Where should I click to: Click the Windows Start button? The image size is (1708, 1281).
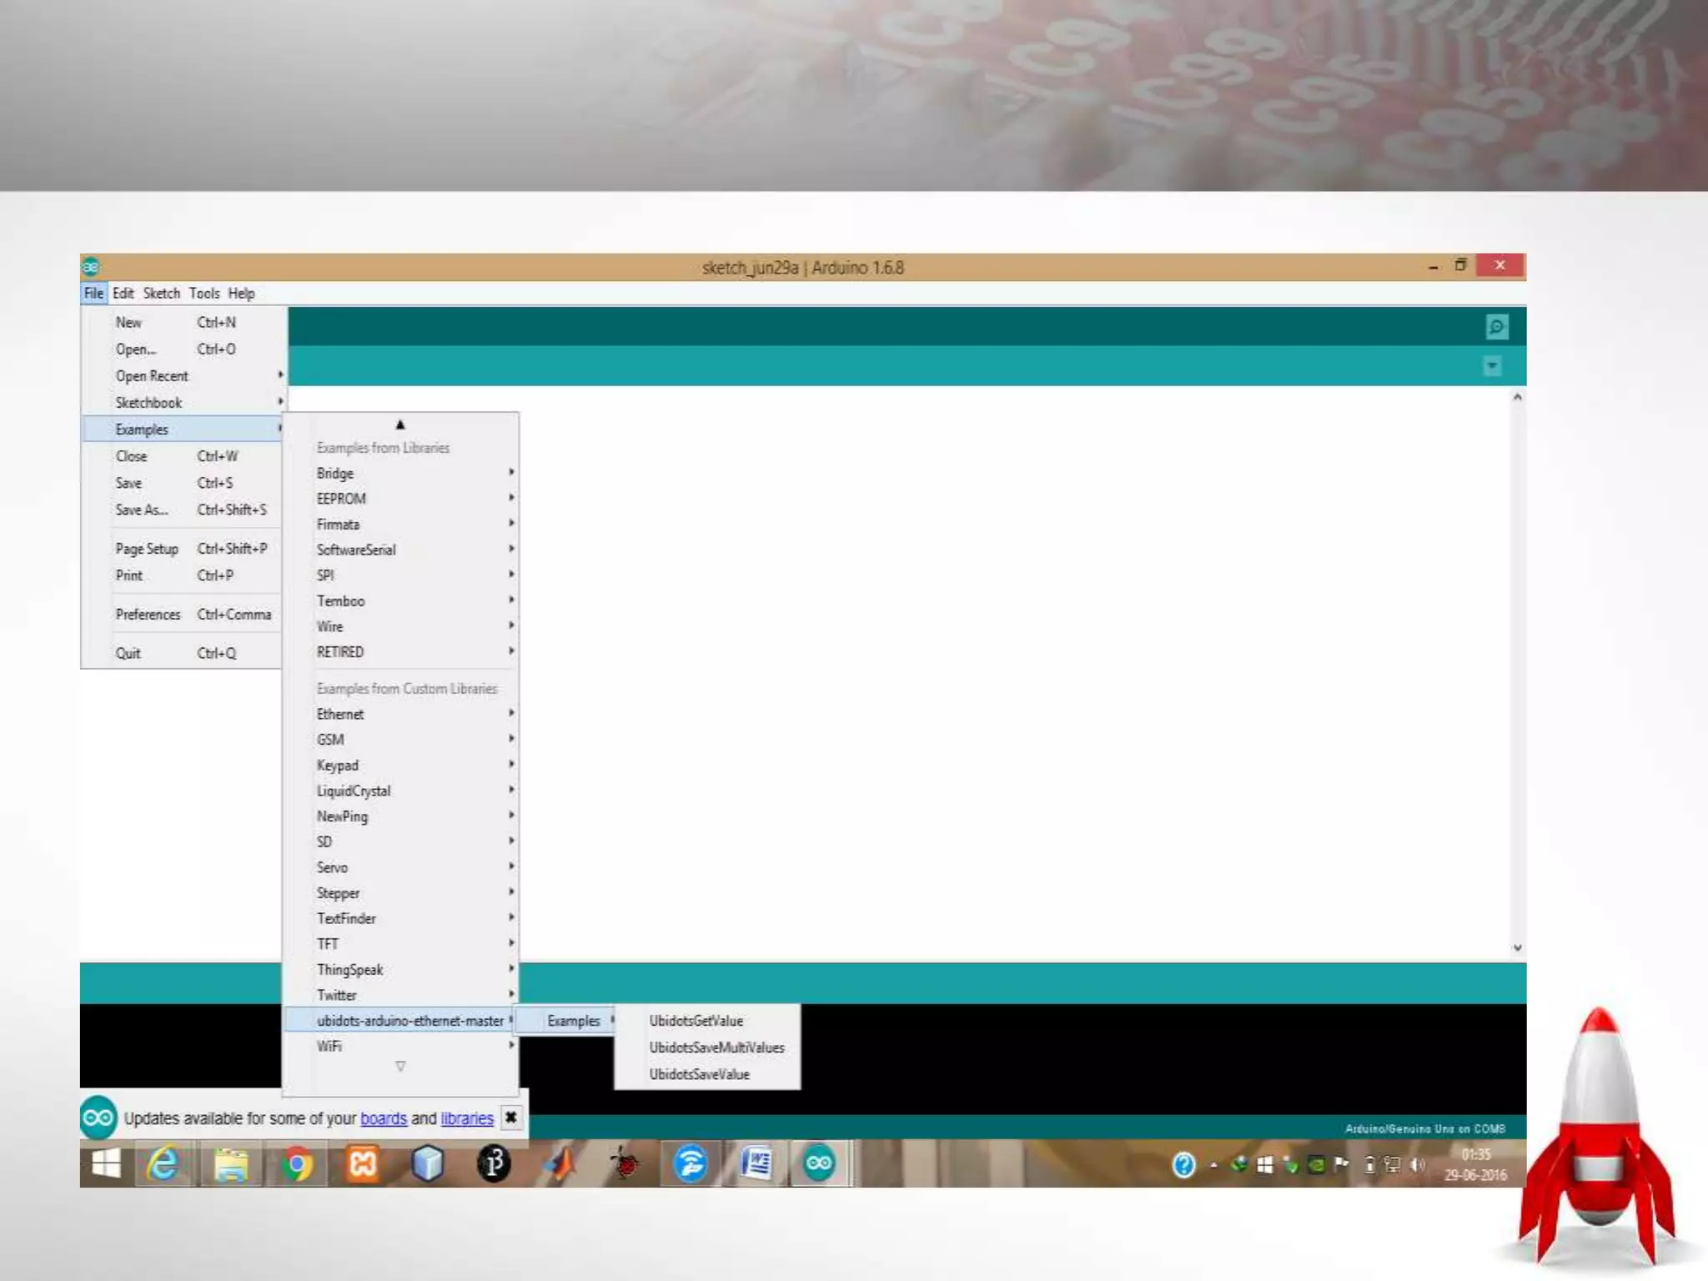coord(106,1163)
